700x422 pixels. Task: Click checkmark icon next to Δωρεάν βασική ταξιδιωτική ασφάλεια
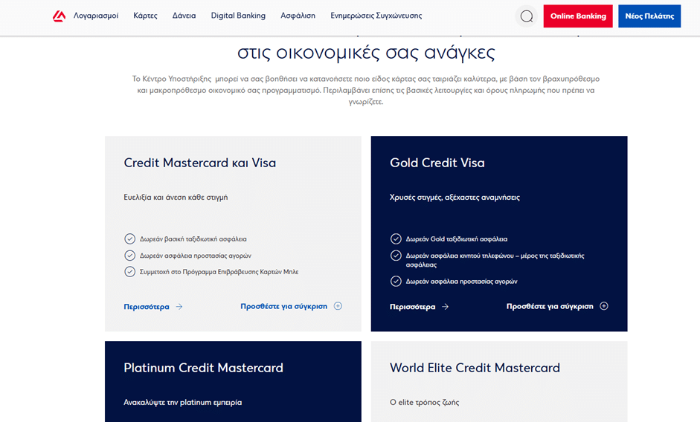[x=130, y=239]
